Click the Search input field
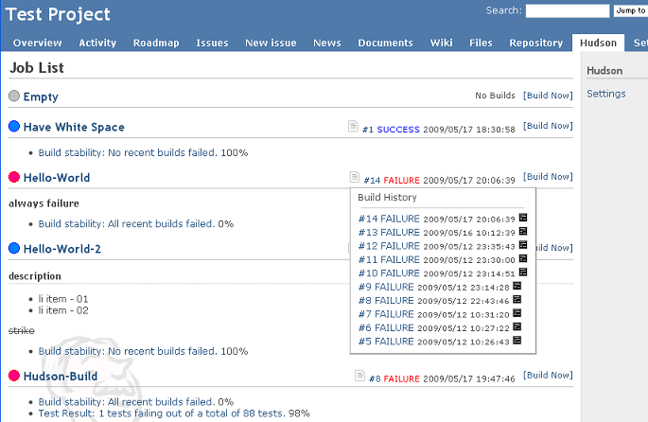The height and width of the screenshot is (422, 648). tap(568, 10)
